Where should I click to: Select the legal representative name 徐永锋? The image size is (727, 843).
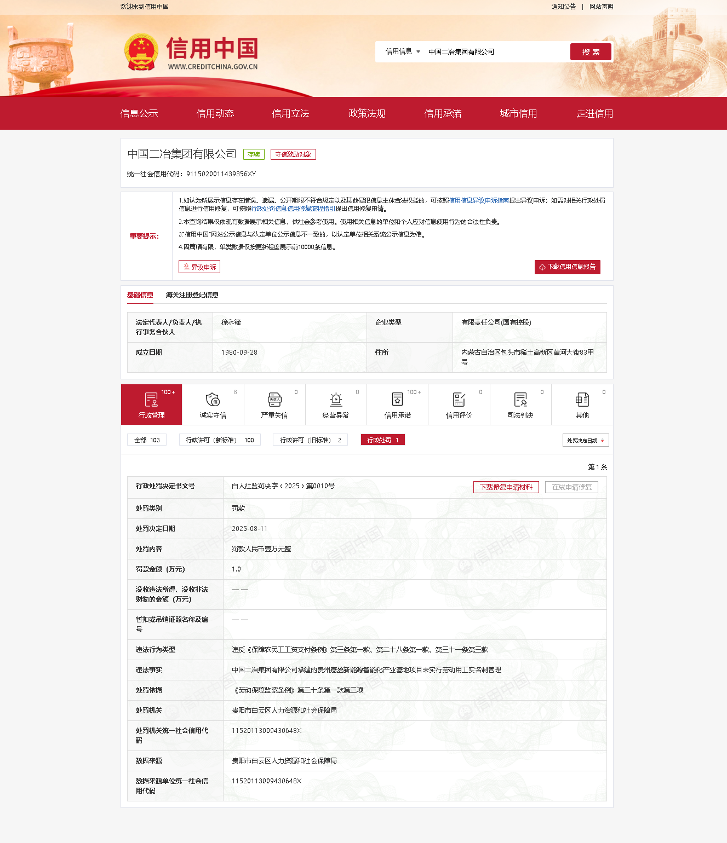pyautogui.click(x=231, y=322)
